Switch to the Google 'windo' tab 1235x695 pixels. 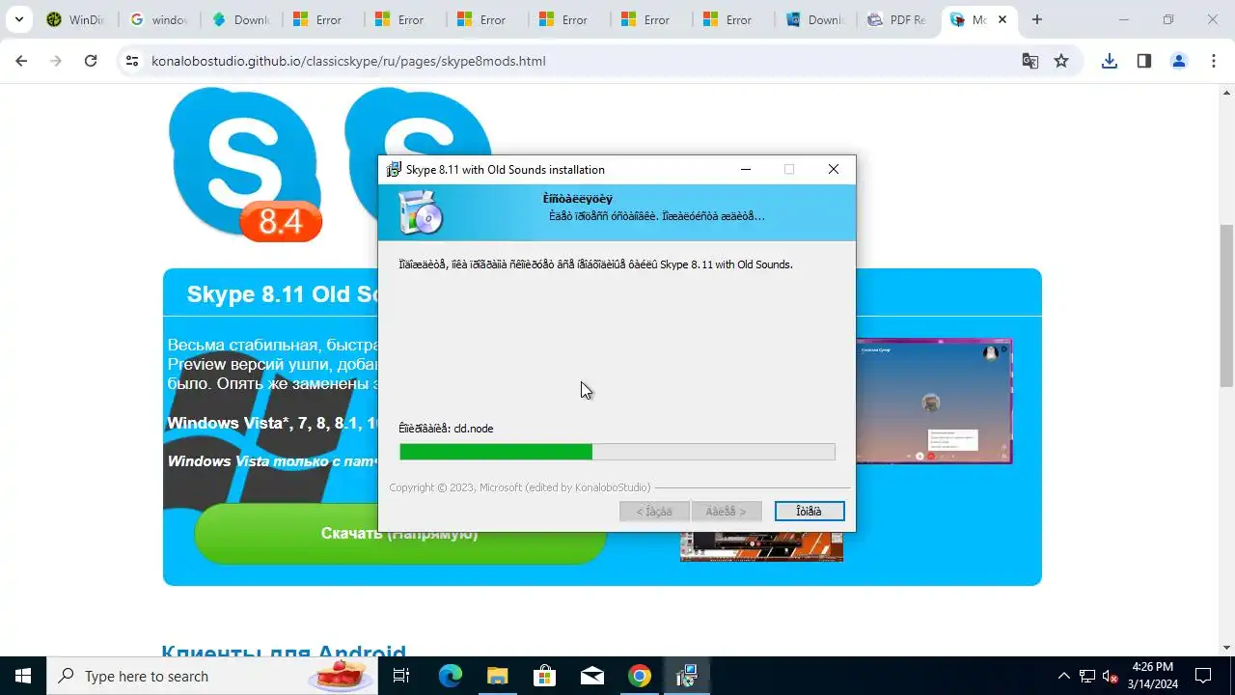pyautogui.click(x=159, y=19)
